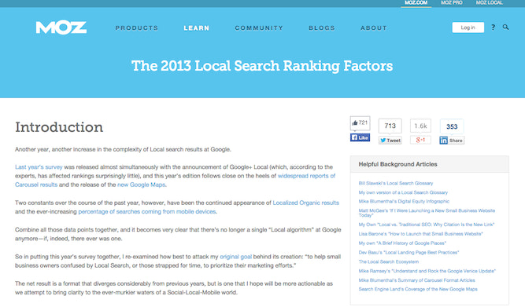Click the LinkedIn Share button
The width and height of the screenshot is (525, 307).
click(452, 141)
